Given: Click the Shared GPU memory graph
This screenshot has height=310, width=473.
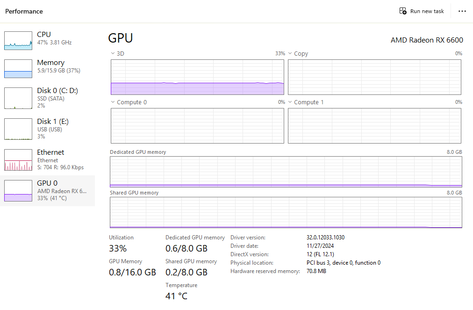Looking at the screenshot, I should (x=286, y=213).
